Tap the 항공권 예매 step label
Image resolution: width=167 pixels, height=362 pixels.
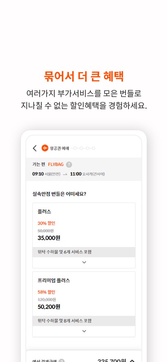pyautogui.click(x=59, y=148)
